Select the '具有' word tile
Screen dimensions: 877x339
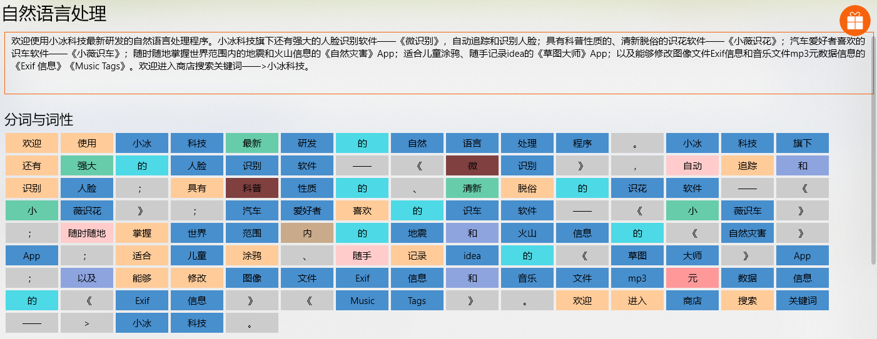click(197, 188)
